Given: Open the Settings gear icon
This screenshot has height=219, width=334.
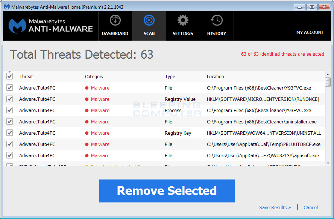Looking at the screenshot, I should tap(183, 21).
